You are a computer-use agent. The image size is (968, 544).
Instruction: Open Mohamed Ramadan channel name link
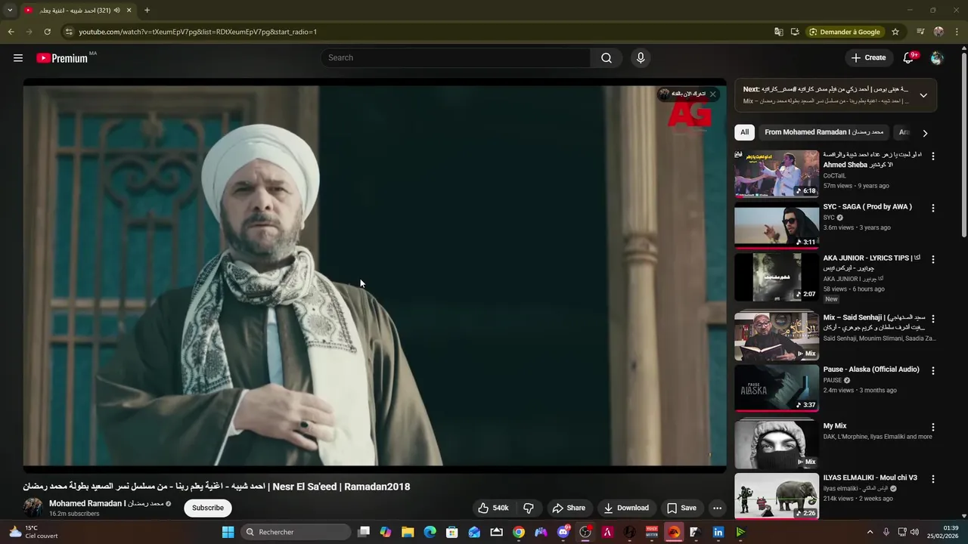107,503
